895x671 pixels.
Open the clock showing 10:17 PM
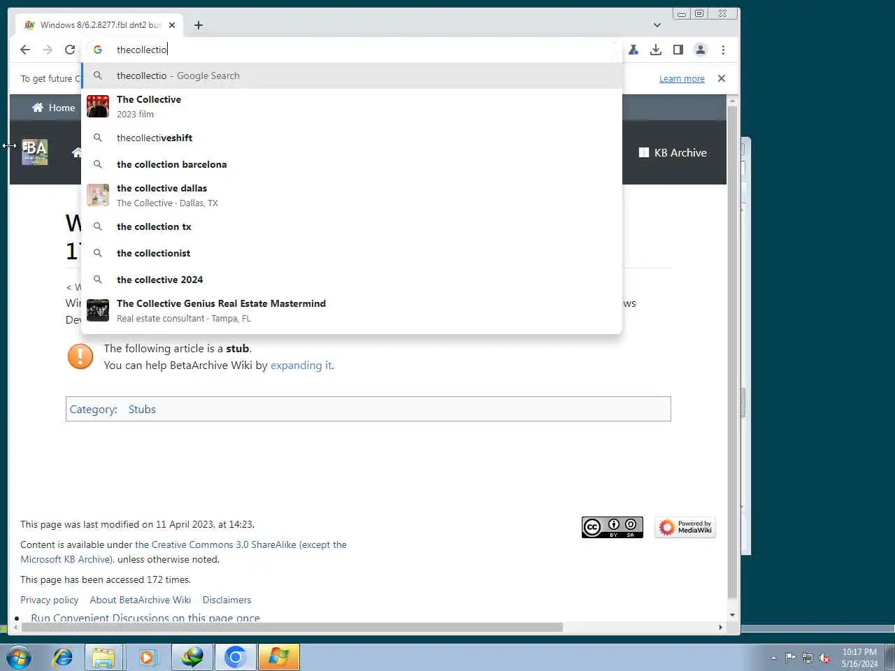859,658
